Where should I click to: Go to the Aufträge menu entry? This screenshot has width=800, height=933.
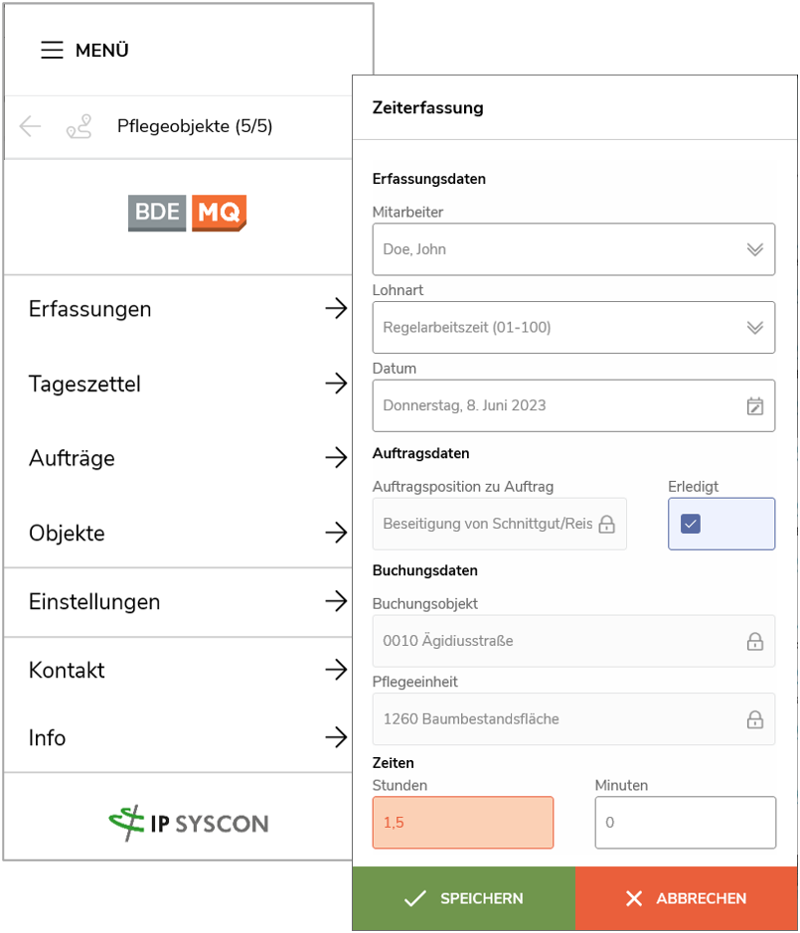[x=188, y=458]
